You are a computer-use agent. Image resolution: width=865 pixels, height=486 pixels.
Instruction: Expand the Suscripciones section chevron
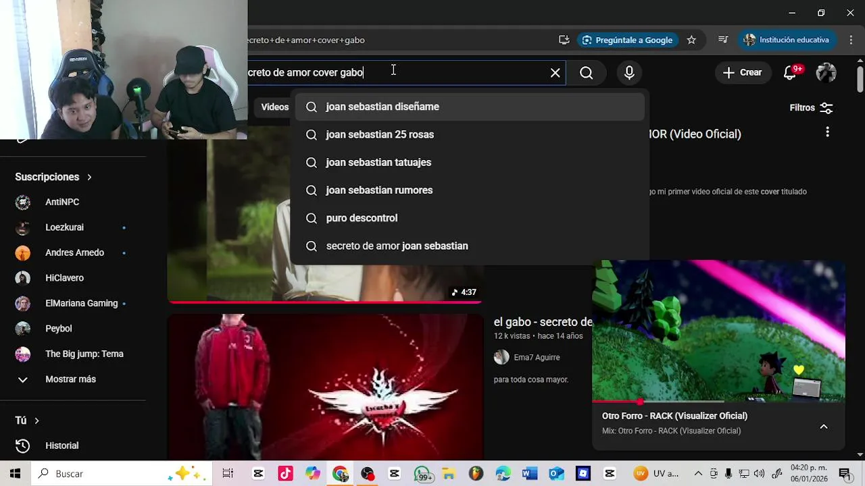pyautogui.click(x=89, y=177)
